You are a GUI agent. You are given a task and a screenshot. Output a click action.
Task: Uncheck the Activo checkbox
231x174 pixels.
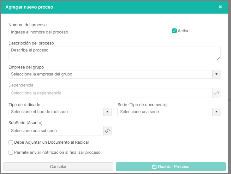(174, 31)
